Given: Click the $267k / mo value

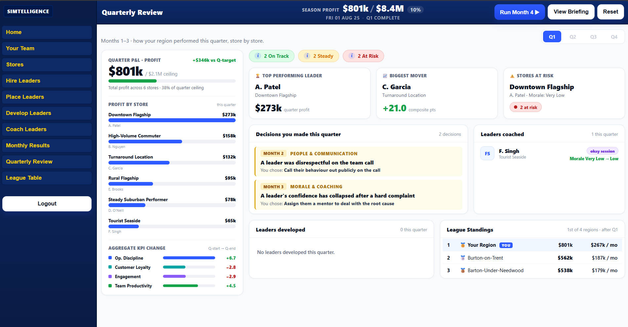Looking at the screenshot, I should click(x=604, y=245).
